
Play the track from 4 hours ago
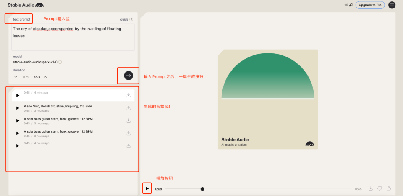[18, 146]
